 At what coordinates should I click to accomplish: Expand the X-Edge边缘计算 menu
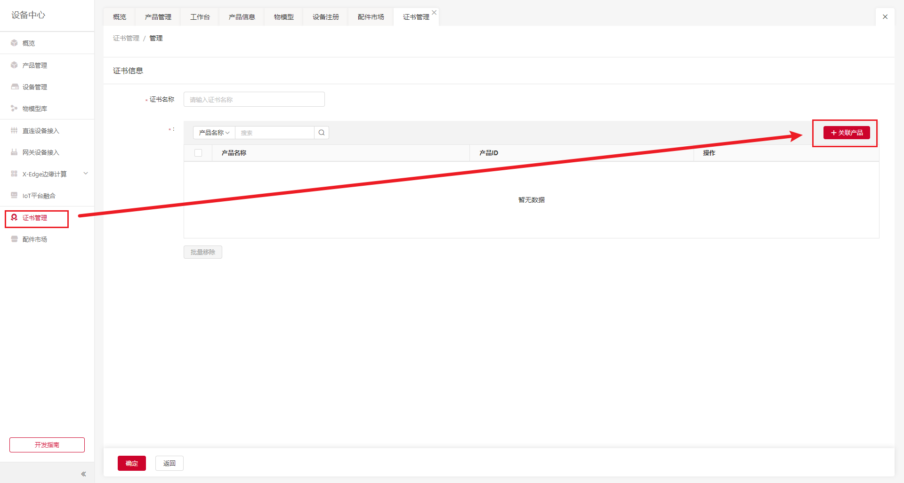coord(86,174)
